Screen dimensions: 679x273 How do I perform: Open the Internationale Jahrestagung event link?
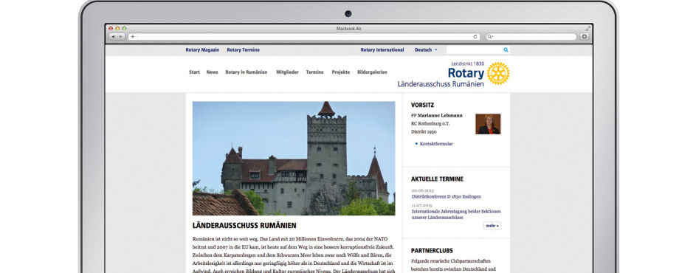[x=456, y=214]
